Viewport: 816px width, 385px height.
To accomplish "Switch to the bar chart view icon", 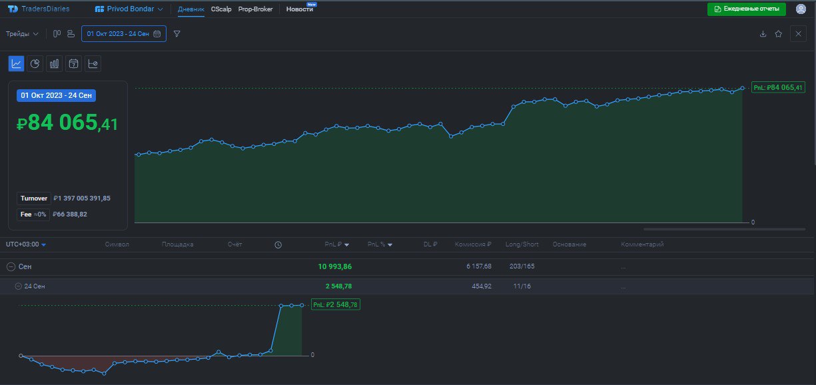I will pos(55,63).
